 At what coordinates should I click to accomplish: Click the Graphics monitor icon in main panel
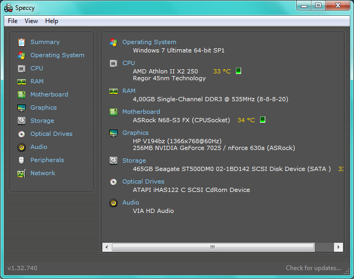click(x=113, y=133)
